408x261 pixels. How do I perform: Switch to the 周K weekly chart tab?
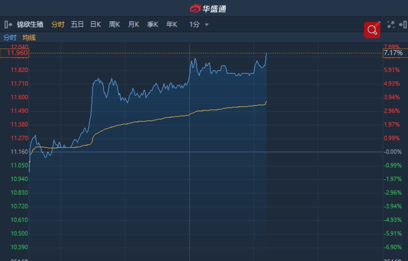(x=114, y=24)
